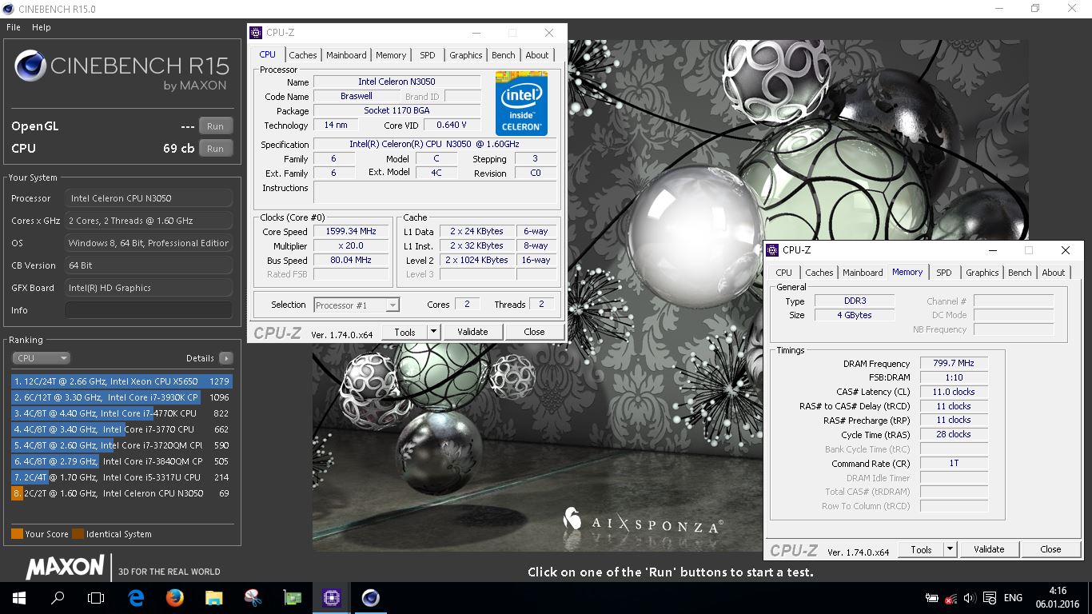Screen dimensions: 1092x614
Task: Open Task View from the taskbar
Action: click(x=96, y=598)
